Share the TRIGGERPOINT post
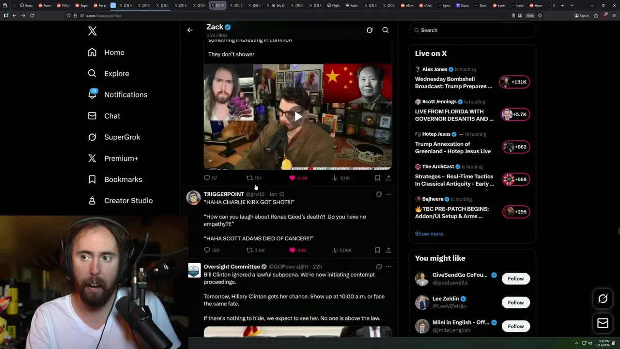 click(x=388, y=250)
